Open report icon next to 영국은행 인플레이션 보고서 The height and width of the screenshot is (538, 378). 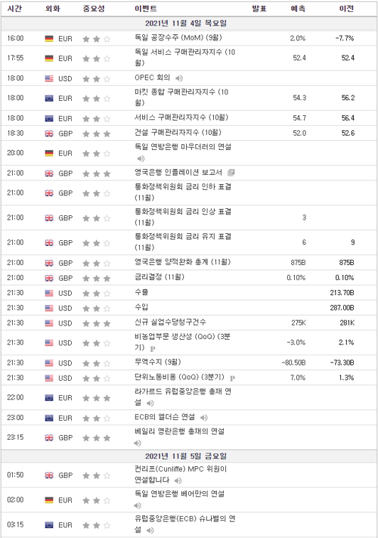tap(231, 173)
